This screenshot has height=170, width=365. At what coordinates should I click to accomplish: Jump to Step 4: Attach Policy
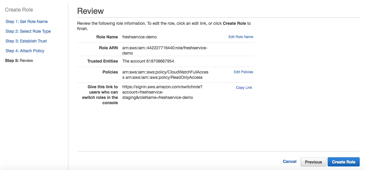coord(25,50)
